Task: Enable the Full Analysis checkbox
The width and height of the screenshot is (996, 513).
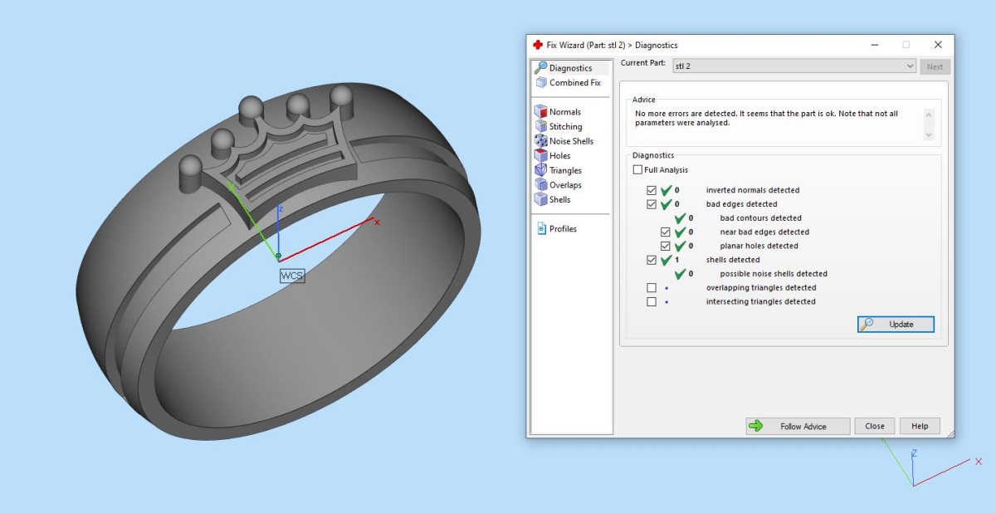Action: tap(637, 170)
